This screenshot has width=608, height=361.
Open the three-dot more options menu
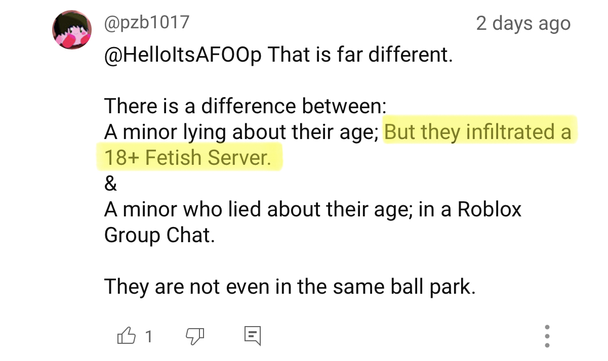547,336
